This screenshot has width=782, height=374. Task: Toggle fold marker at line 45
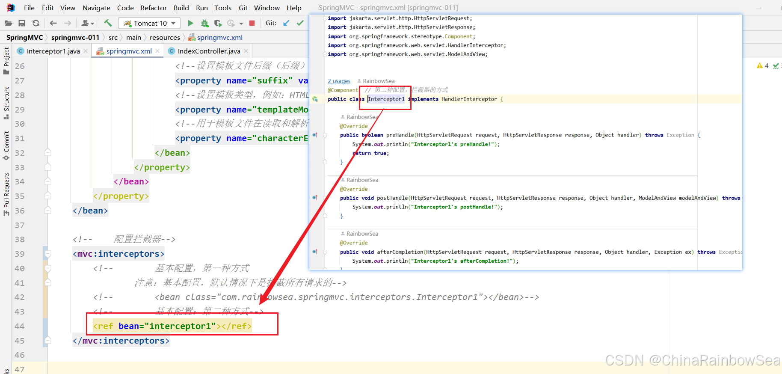[48, 341]
